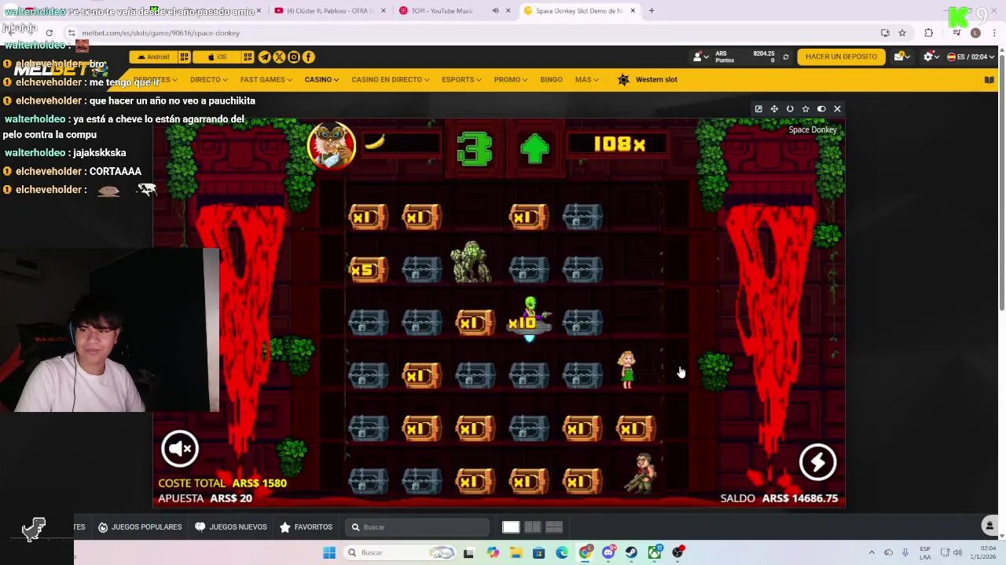The width and height of the screenshot is (1006, 565).
Task: Open the messages envelope dropdown
Action: pos(901,56)
